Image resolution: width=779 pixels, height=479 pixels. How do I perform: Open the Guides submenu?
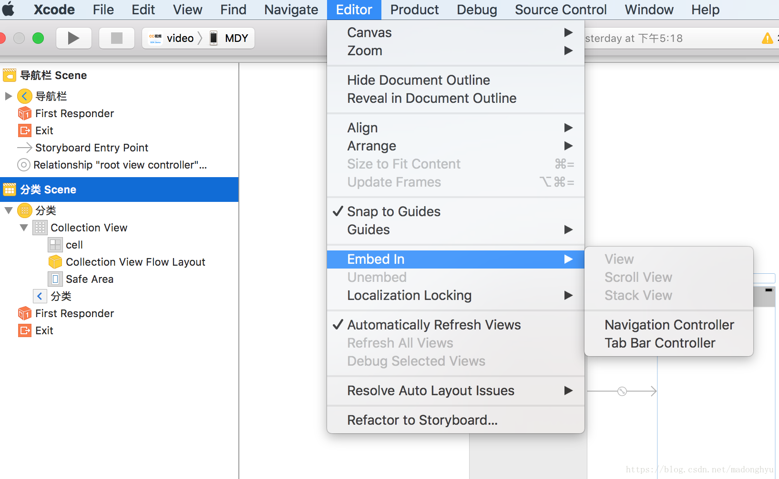point(455,230)
